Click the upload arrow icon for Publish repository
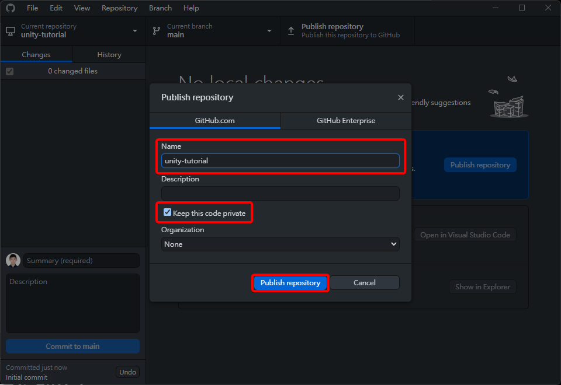 pyautogui.click(x=291, y=31)
